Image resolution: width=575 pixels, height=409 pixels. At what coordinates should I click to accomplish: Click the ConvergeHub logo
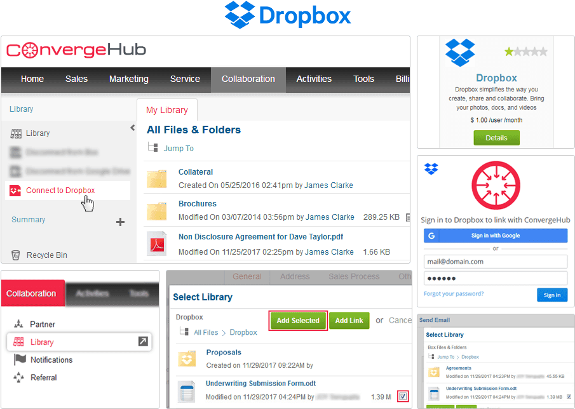[76, 50]
